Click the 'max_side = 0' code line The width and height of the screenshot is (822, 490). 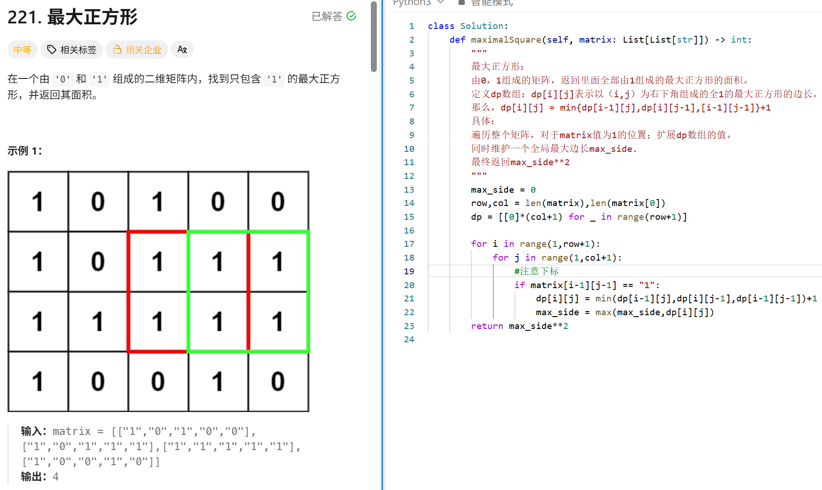pos(503,189)
